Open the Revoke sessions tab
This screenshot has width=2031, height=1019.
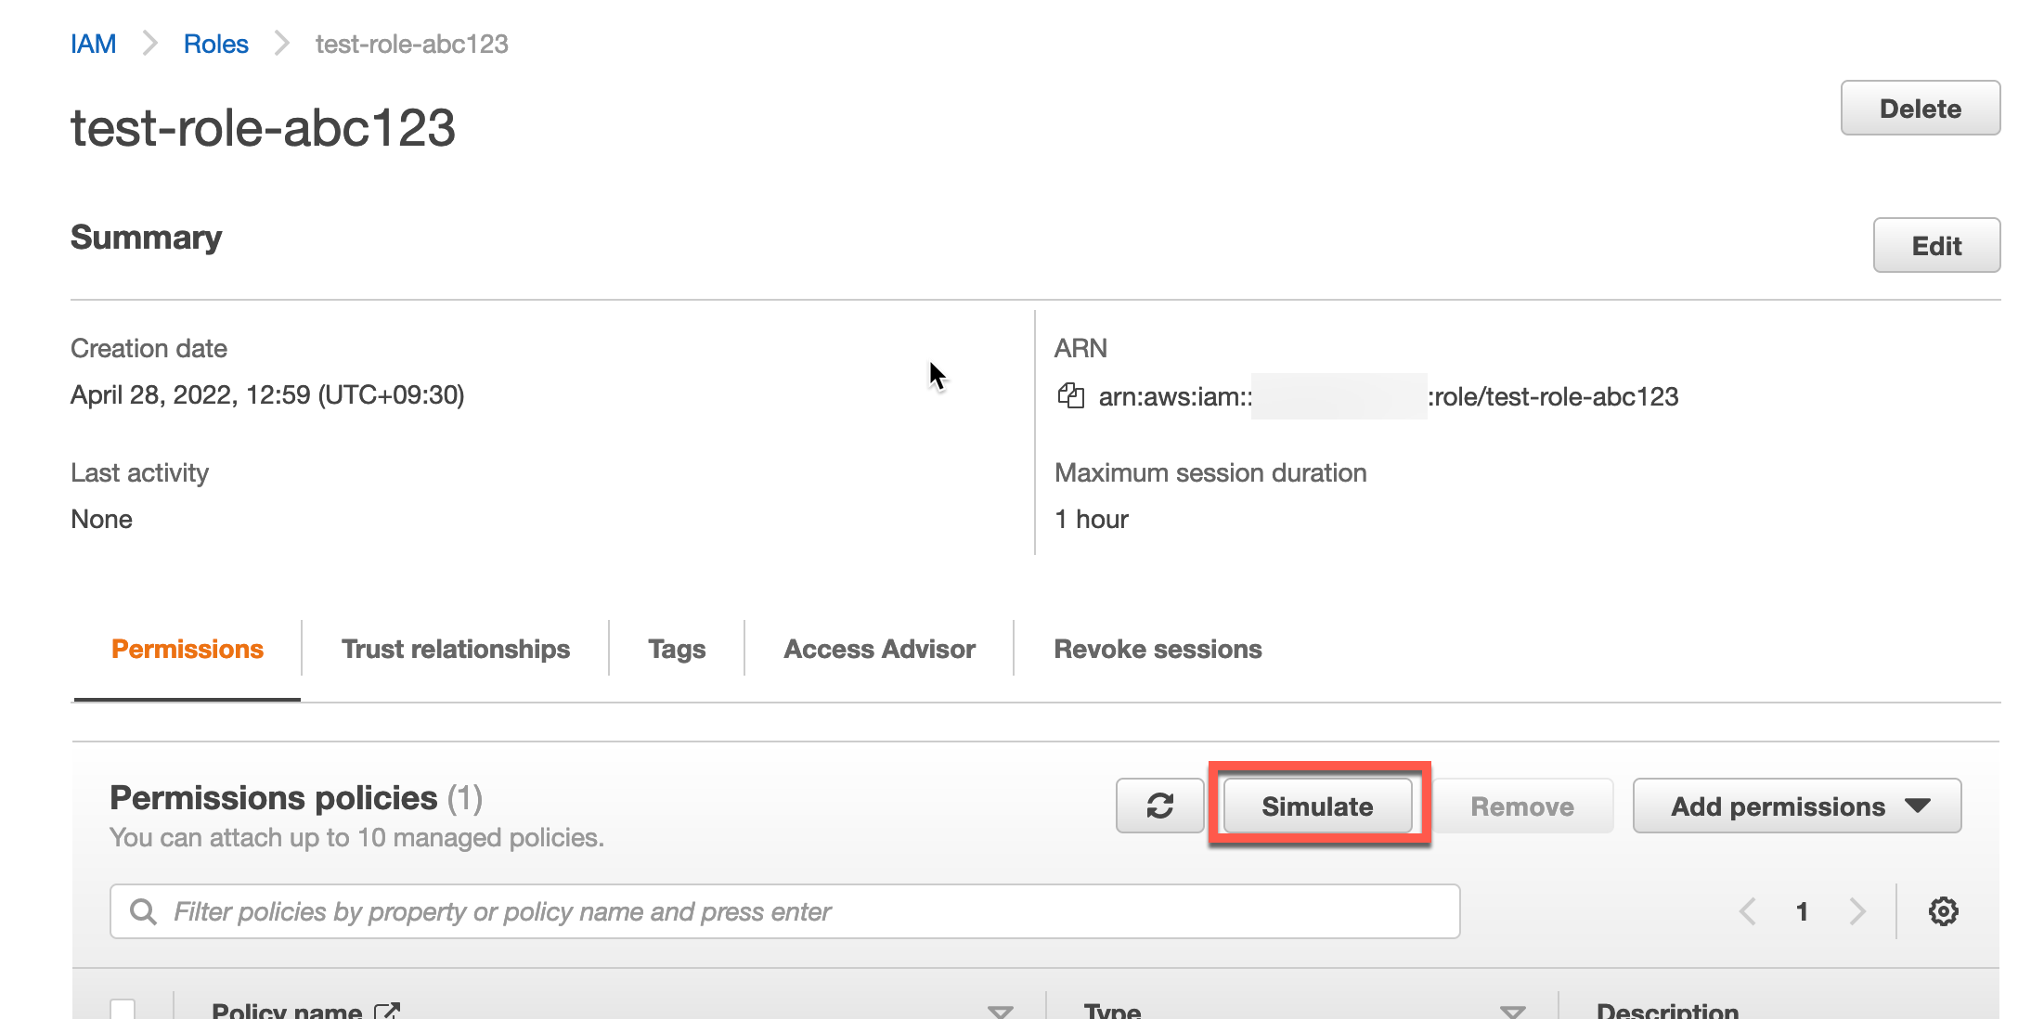point(1158,649)
